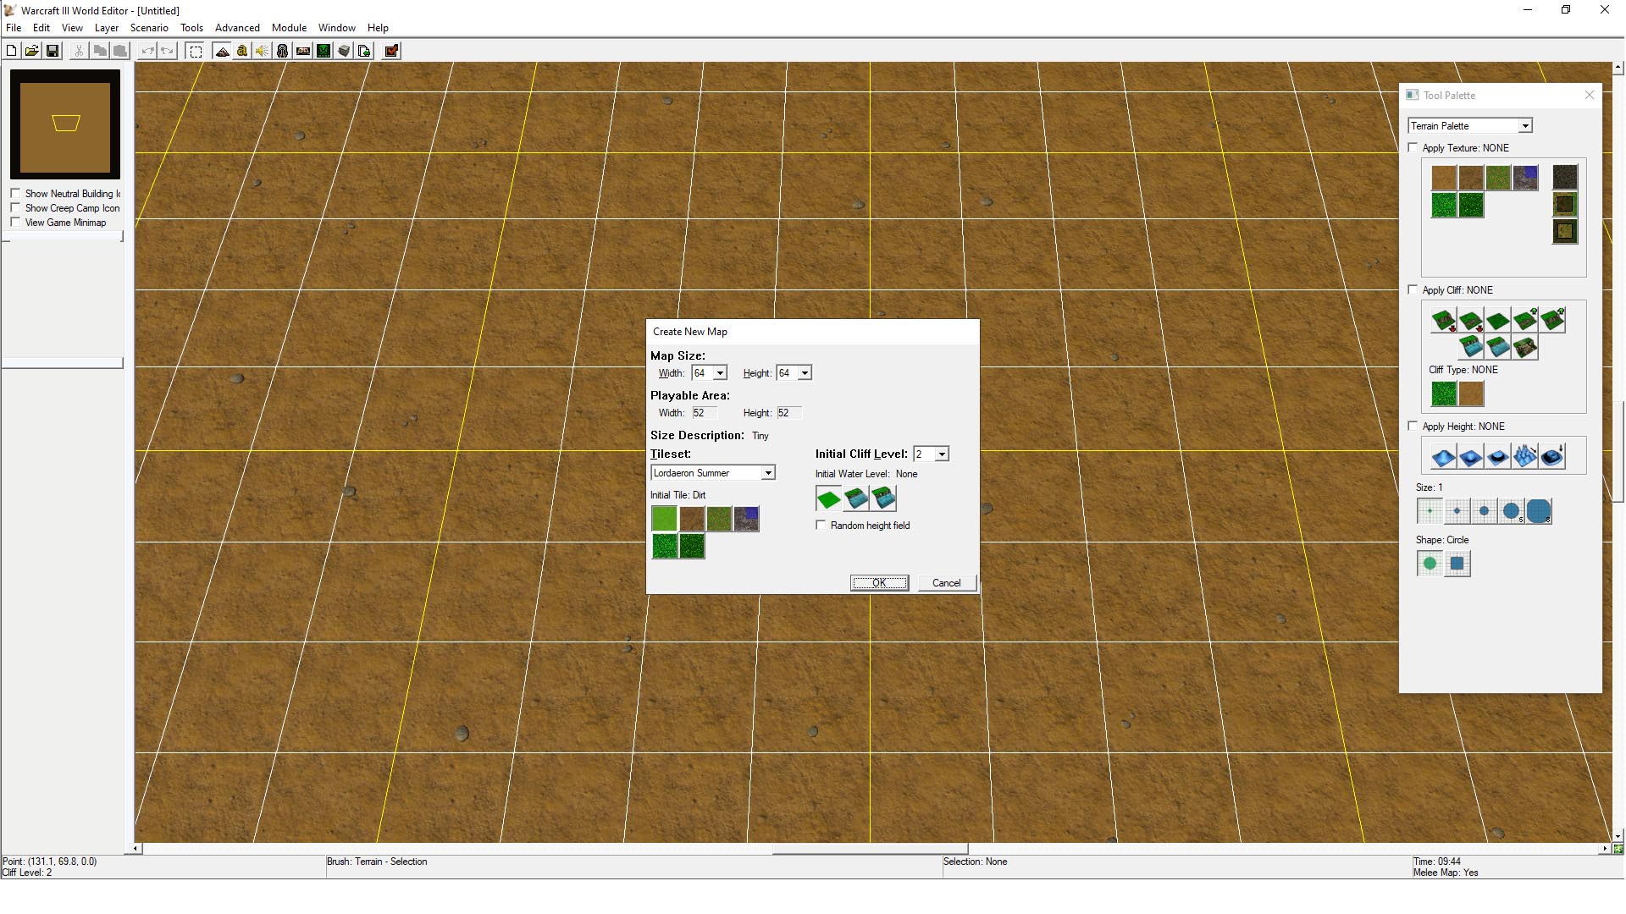The image size is (1626, 914).
Task: Click the map Width input field
Action: tap(702, 372)
